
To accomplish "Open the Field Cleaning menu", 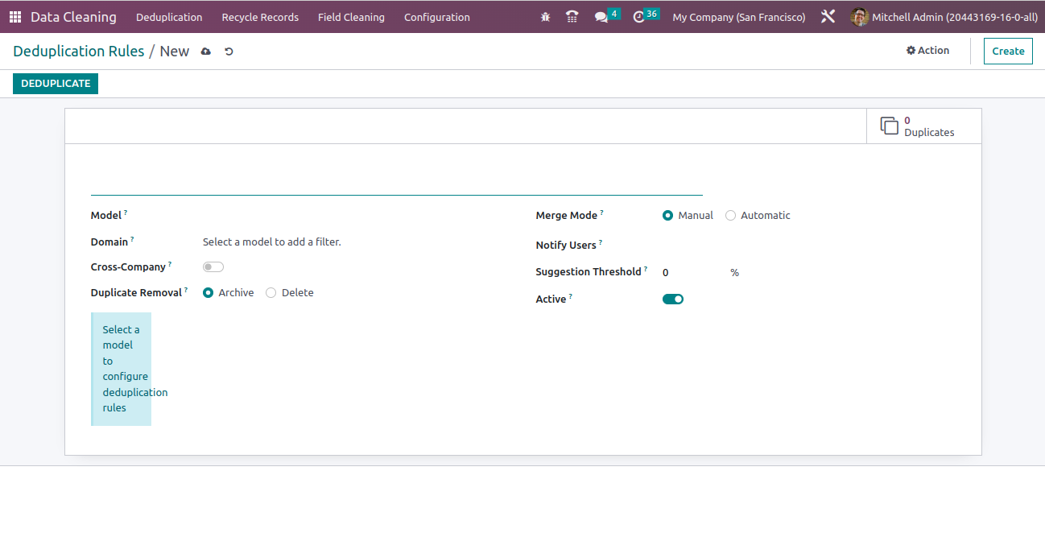I will point(351,17).
